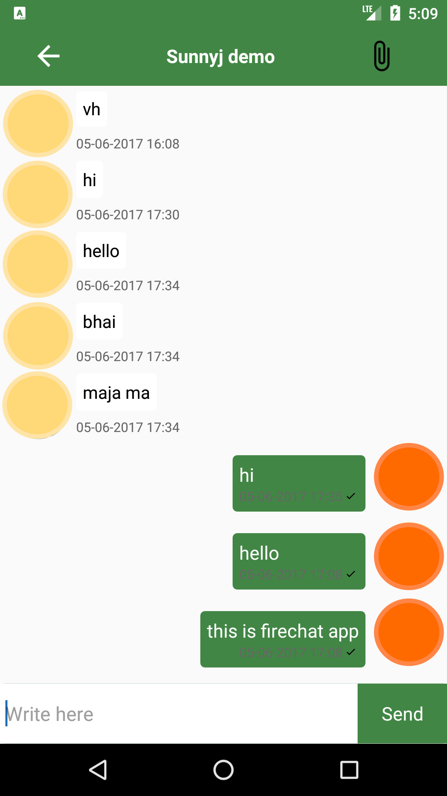The width and height of the screenshot is (447, 796).
Task: Focus the Write here message field
Action: [x=179, y=713]
